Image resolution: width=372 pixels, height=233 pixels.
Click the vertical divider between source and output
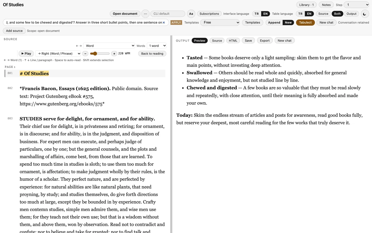click(x=171, y=134)
